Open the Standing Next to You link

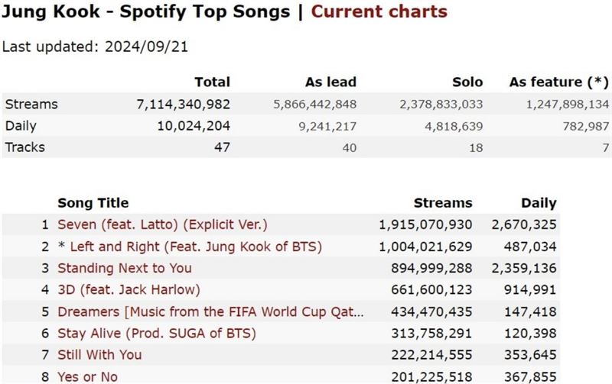(125, 268)
